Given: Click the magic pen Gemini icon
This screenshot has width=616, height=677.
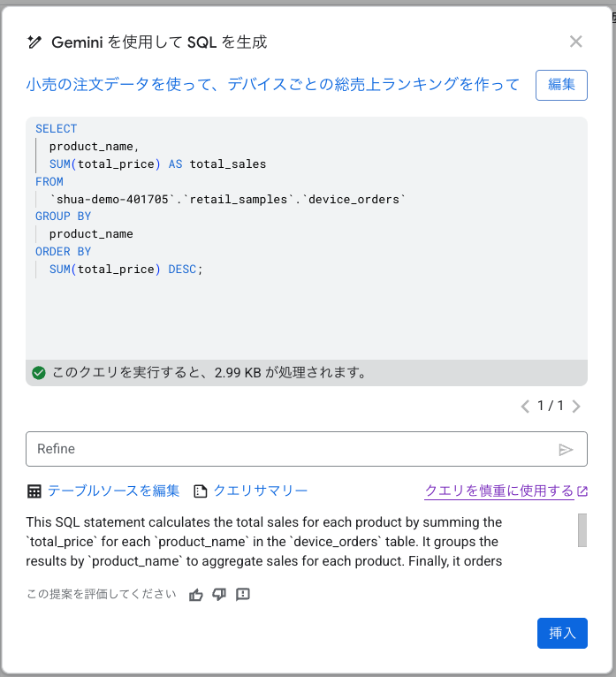Looking at the screenshot, I should tap(34, 42).
